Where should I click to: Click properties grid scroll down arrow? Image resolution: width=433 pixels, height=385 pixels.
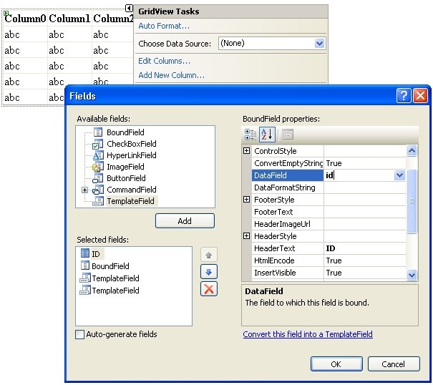[x=412, y=275]
